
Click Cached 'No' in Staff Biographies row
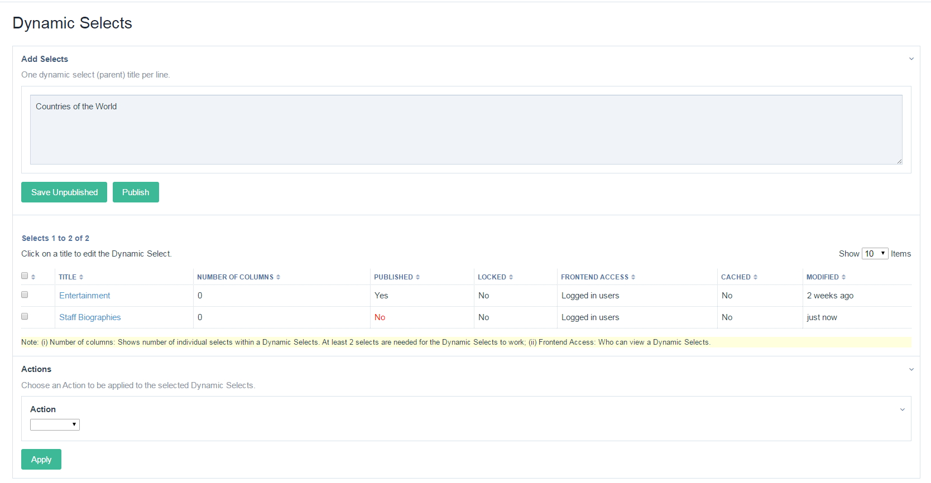click(727, 317)
